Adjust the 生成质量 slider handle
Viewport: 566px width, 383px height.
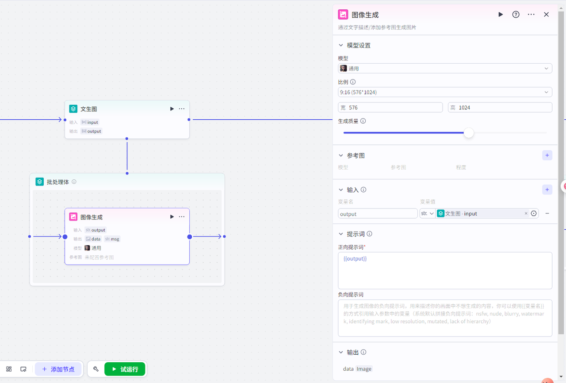pos(469,133)
